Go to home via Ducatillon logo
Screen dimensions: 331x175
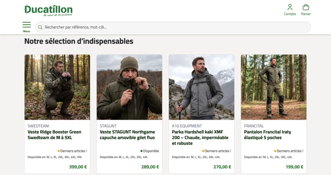coord(48,11)
